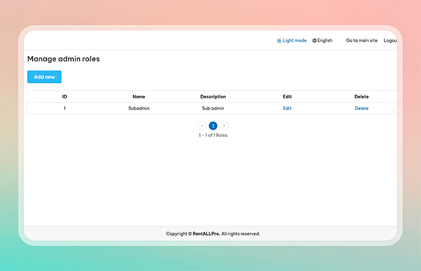The height and width of the screenshot is (271, 421).
Task: Click the RentALLPro copyright text
Action: point(213,234)
